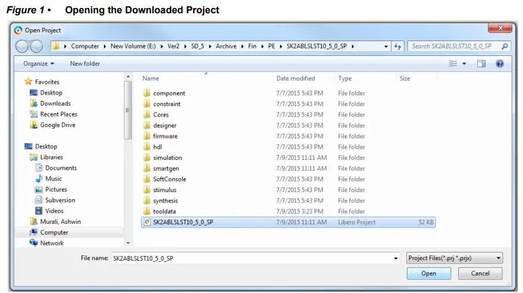The height and width of the screenshot is (293, 523).
Task: Click the Open button
Action: tap(429, 273)
